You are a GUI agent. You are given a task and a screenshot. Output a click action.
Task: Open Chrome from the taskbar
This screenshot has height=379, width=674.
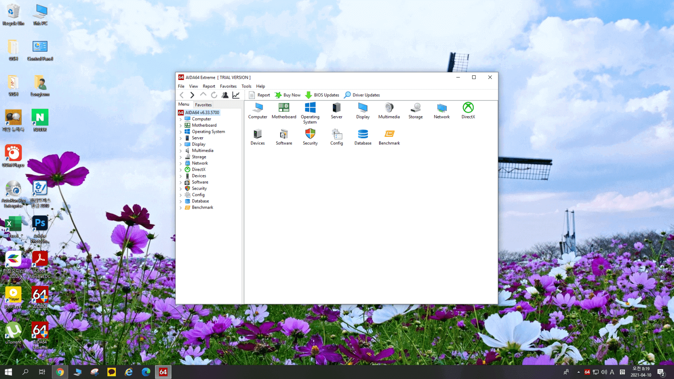(x=60, y=372)
